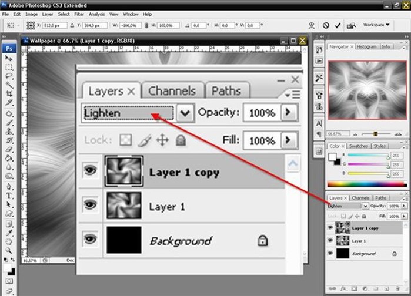Toggle maintain aspect ratio chain link
Viewport: 411px width, 296px height.
tap(146, 25)
